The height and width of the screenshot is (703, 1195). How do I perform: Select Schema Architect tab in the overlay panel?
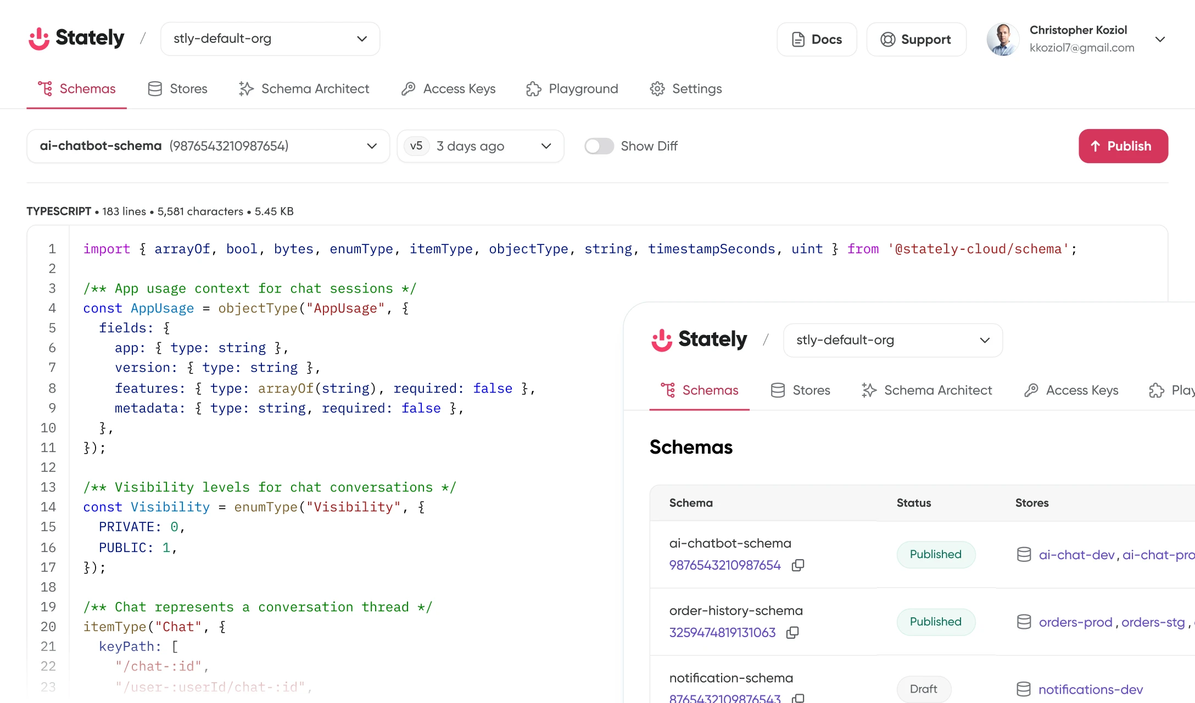click(x=926, y=390)
